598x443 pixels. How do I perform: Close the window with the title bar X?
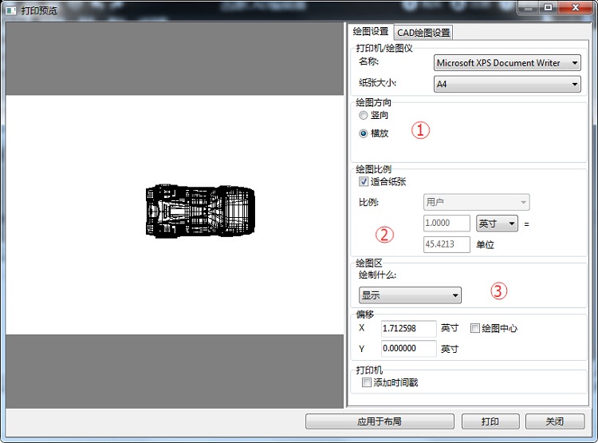[x=575, y=8]
